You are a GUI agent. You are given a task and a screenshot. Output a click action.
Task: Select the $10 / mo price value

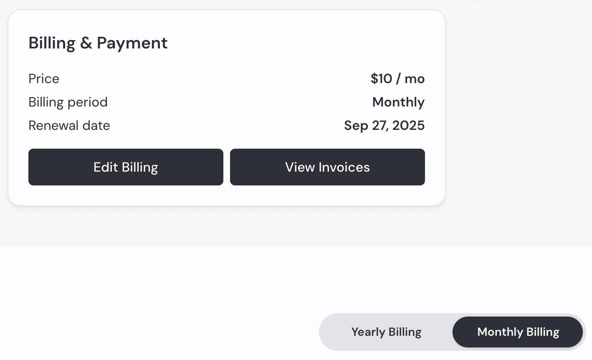[397, 79]
